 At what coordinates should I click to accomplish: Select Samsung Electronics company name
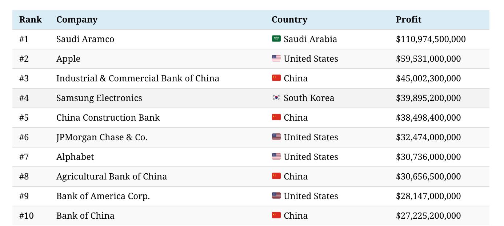[99, 98]
